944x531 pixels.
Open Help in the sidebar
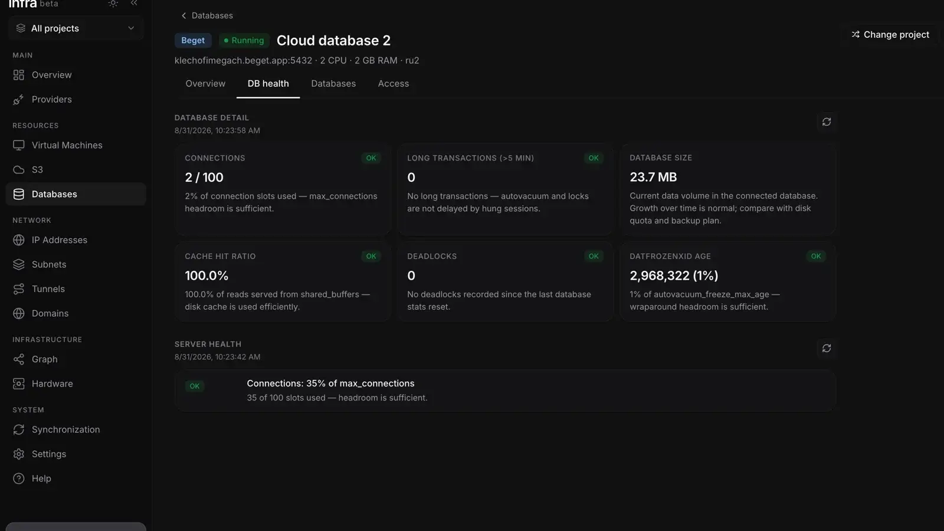[x=76, y=478]
